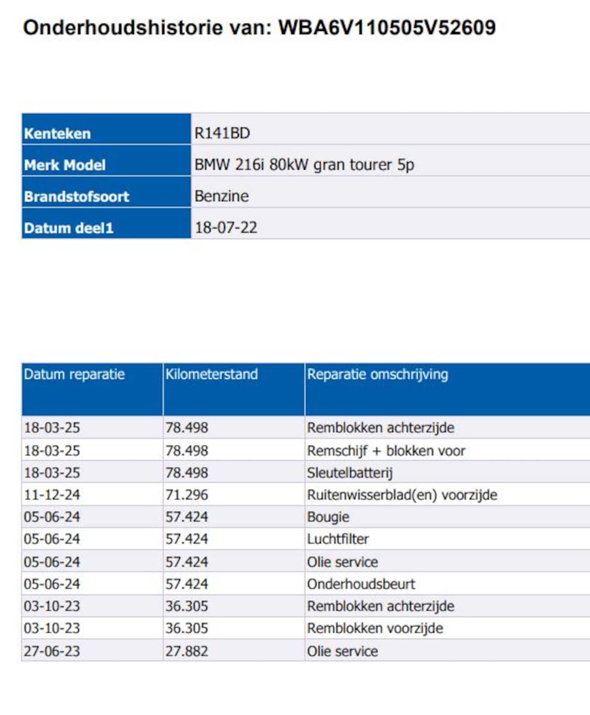Select the 27.882 kilometer reading
The height and width of the screenshot is (715, 590).
click(x=187, y=651)
